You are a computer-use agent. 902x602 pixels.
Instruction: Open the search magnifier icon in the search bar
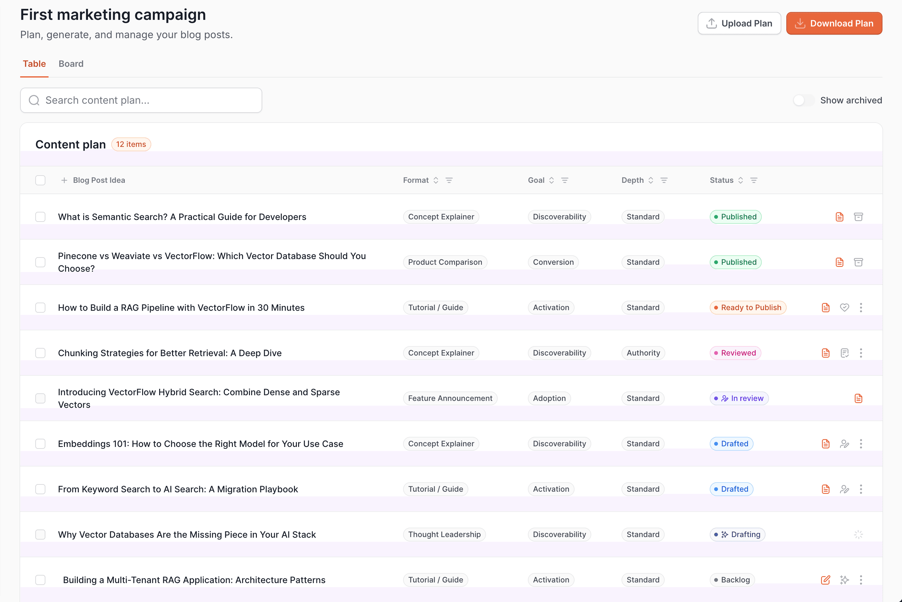click(x=34, y=100)
